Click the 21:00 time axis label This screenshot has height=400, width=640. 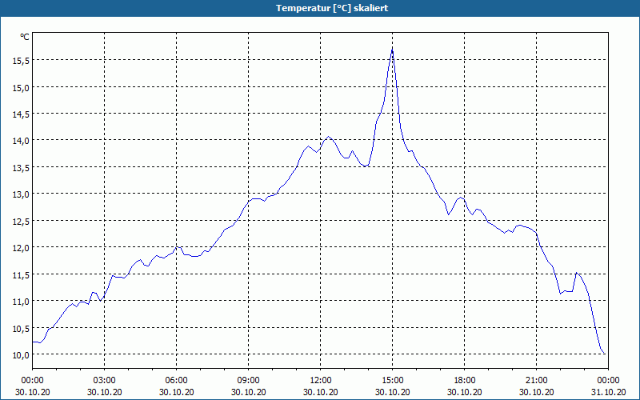coord(536,381)
